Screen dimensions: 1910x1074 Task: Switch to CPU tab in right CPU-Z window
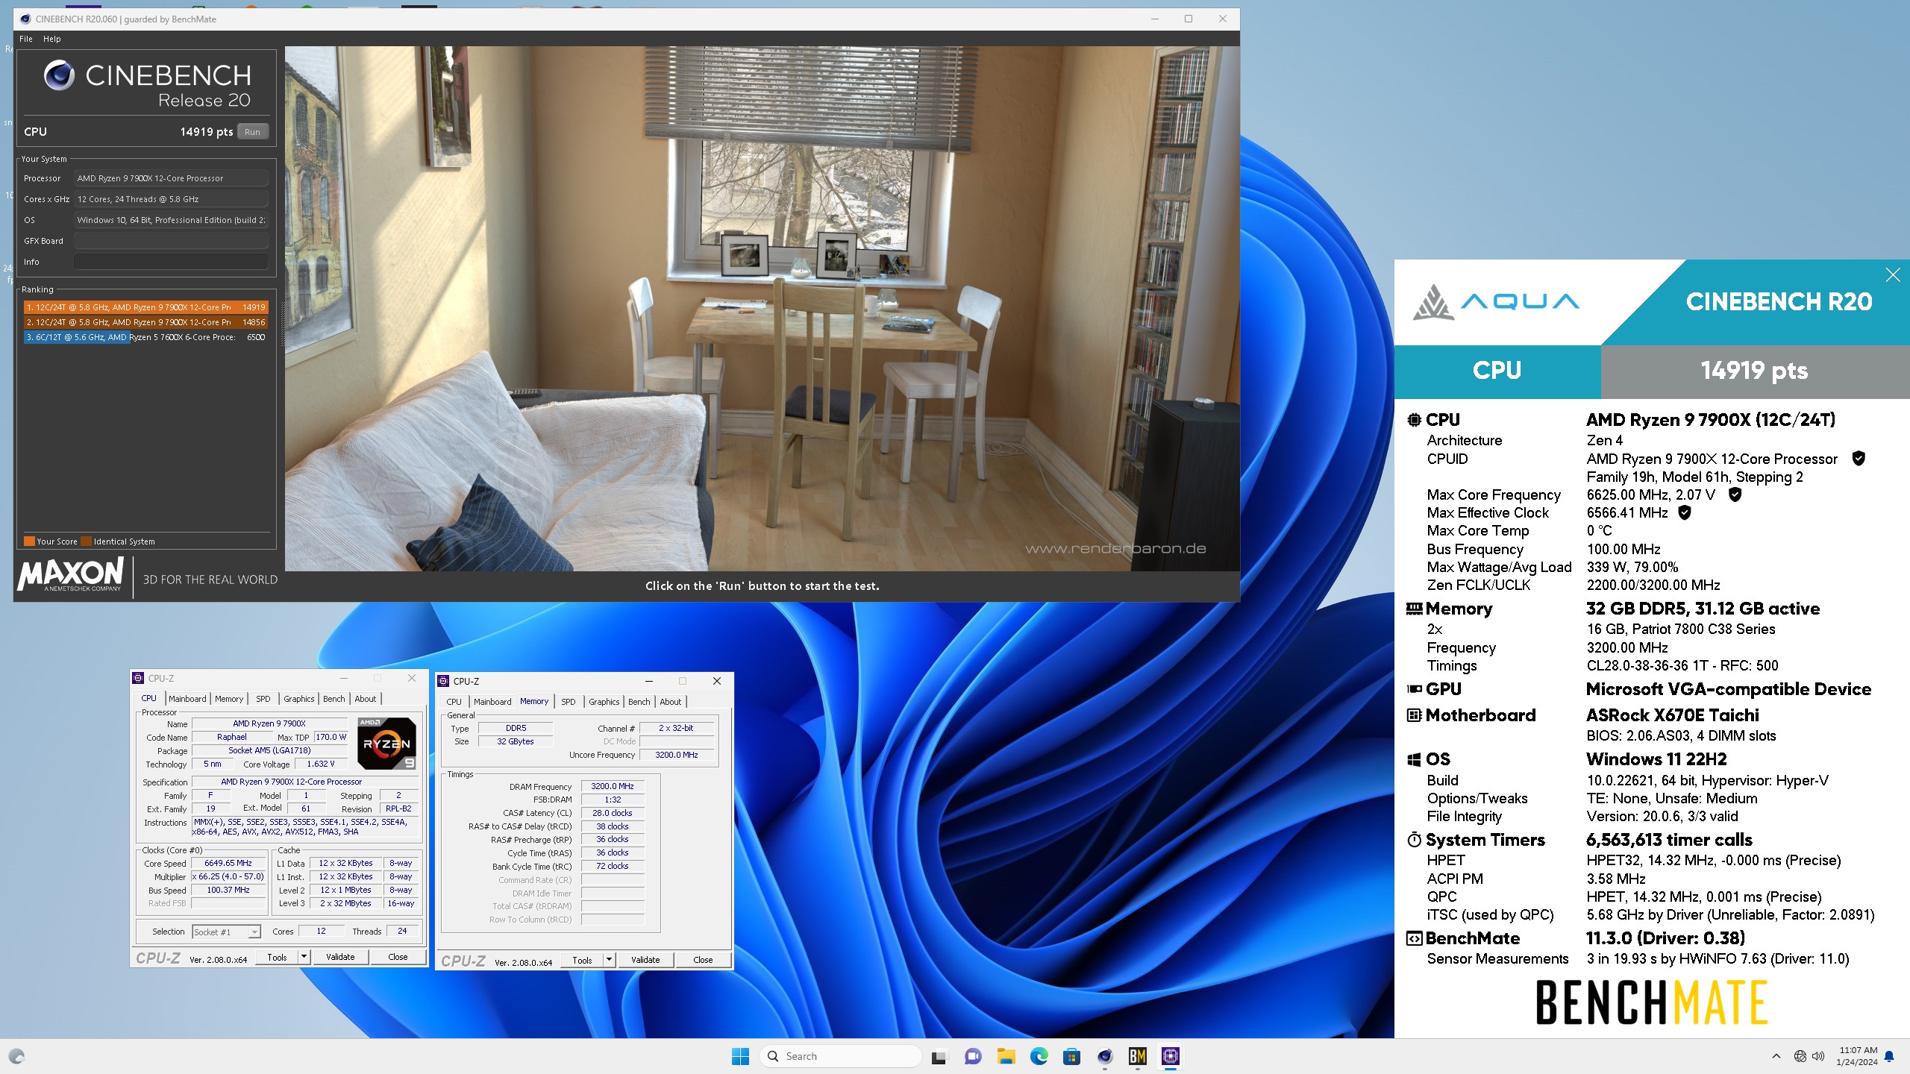coord(454,702)
